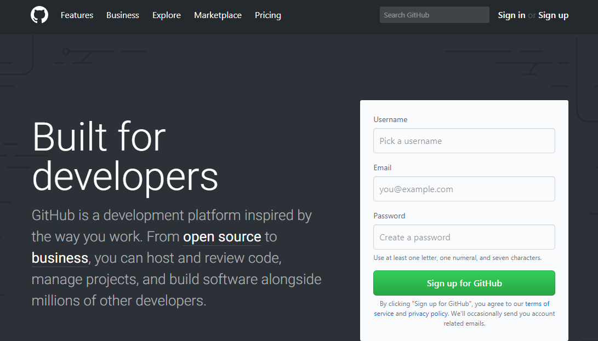The height and width of the screenshot is (341, 598).
Task: Click the GitHub Octocat logo
Action: click(39, 15)
